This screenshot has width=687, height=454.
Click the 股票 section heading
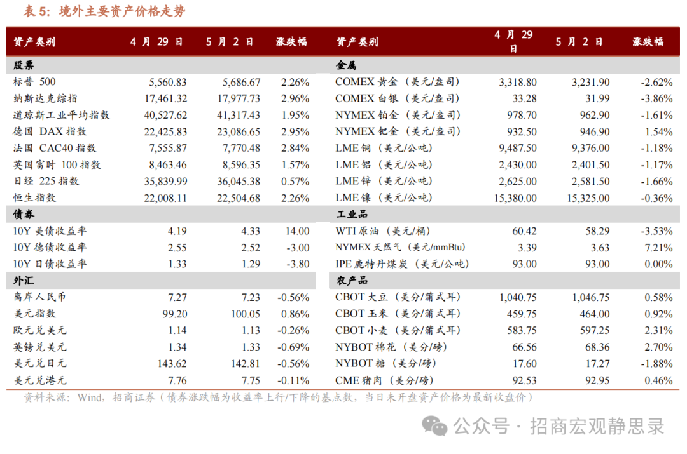(24, 65)
